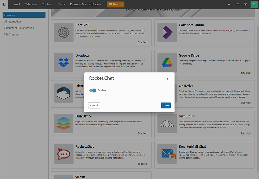Viewport: 259px width, 179px height.
Task: Open the Collabora Online card title
Action: pos(192,25)
